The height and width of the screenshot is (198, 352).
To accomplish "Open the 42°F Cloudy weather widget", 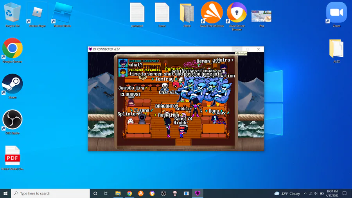I will (287, 194).
